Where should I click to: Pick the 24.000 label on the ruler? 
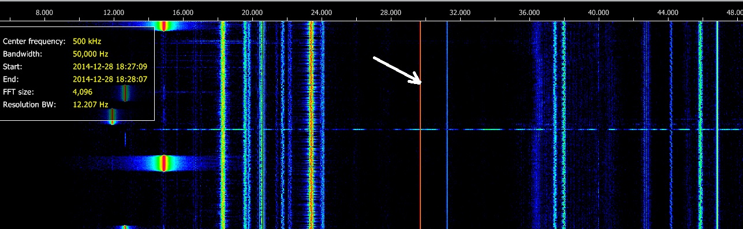point(322,12)
